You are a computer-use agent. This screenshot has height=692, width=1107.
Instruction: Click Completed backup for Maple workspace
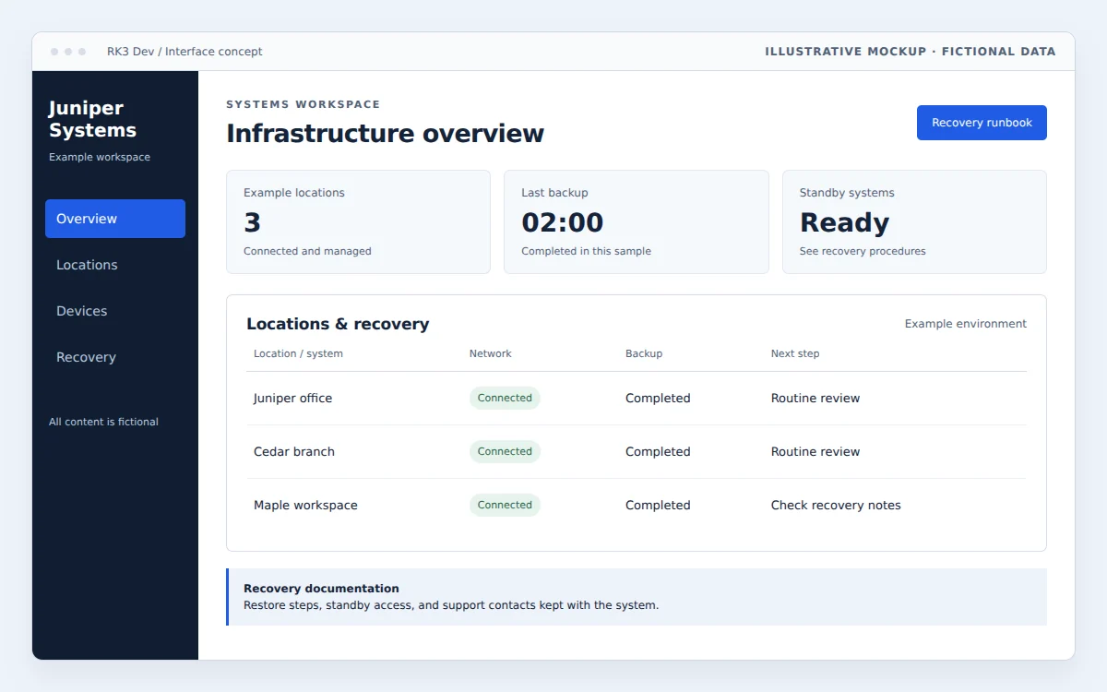(658, 506)
